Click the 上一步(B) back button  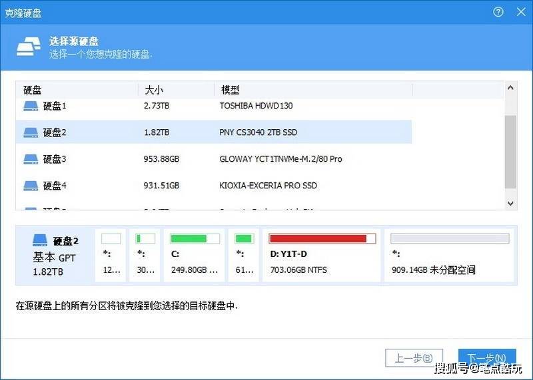414,358
